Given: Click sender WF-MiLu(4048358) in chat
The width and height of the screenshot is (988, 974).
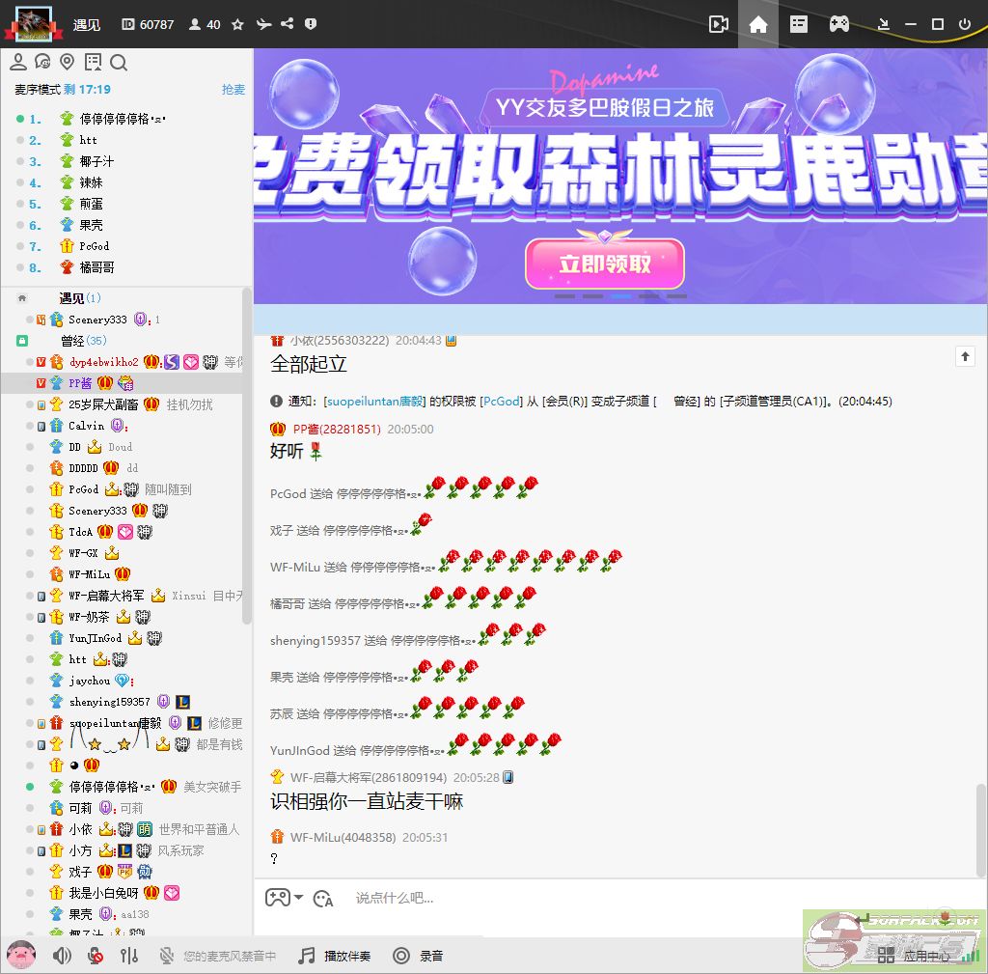Looking at the screenshot, I should 343,837.
